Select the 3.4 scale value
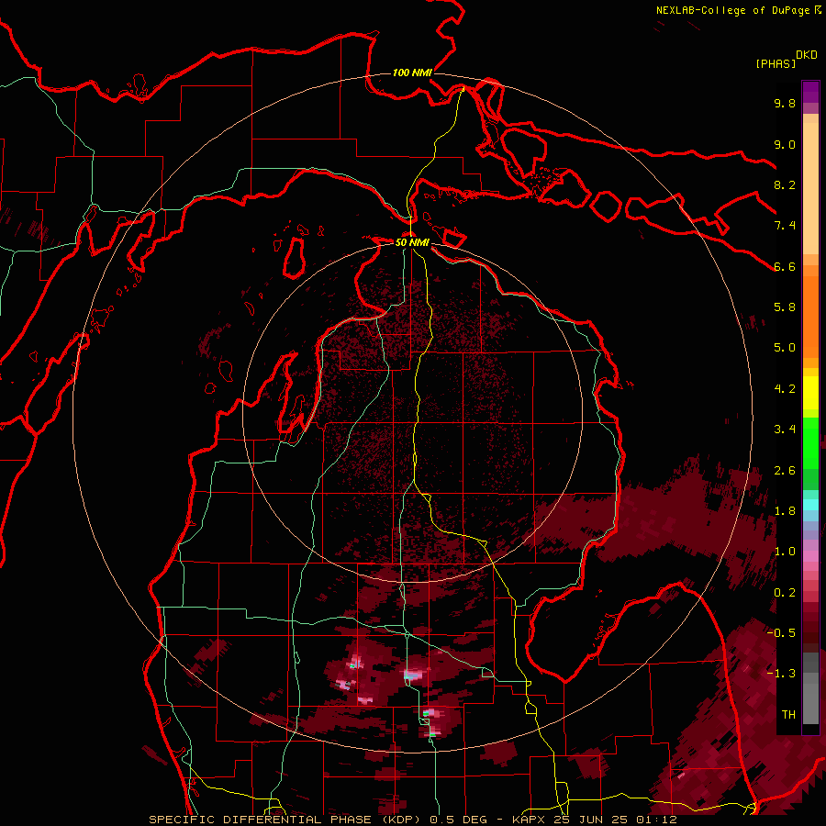826x826 pixels. 785,430
